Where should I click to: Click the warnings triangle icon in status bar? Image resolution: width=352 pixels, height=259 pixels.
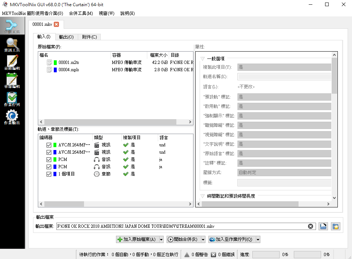pyautogui.click(x=187, y=255)
